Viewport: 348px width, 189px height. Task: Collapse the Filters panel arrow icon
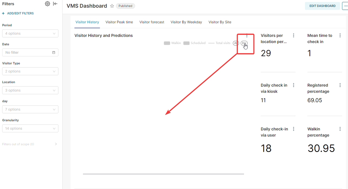tap(55, 4)
